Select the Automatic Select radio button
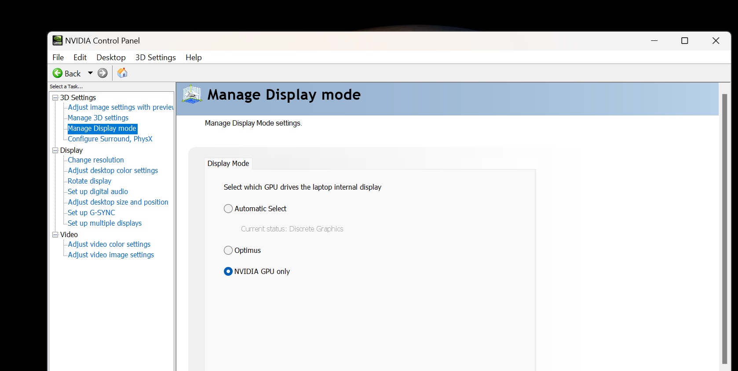 [228, 209]
